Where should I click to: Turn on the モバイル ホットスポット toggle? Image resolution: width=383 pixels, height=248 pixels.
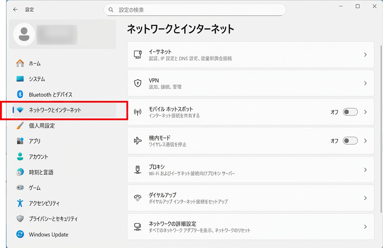pos(350,112)
